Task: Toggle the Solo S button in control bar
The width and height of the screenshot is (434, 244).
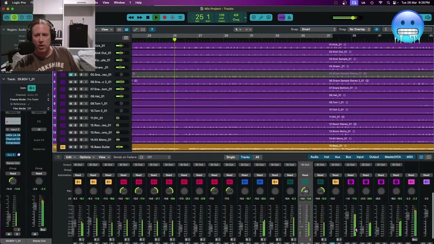Action: pos(269,17)
